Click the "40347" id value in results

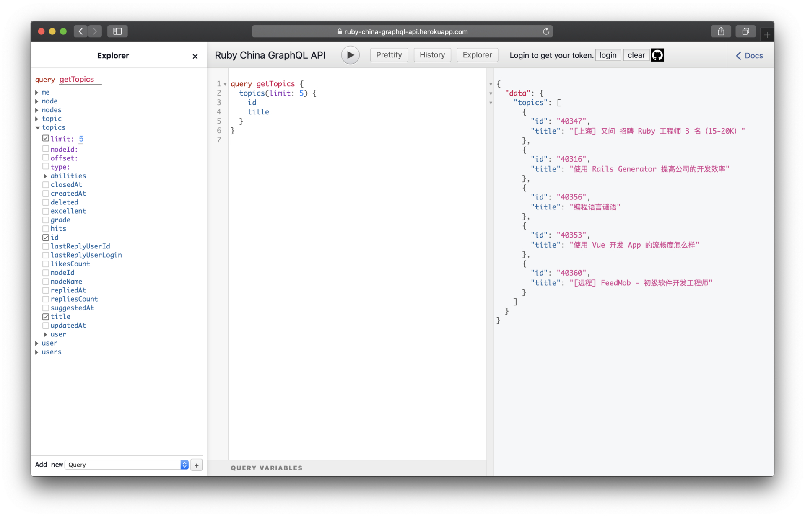pos(571,121)
